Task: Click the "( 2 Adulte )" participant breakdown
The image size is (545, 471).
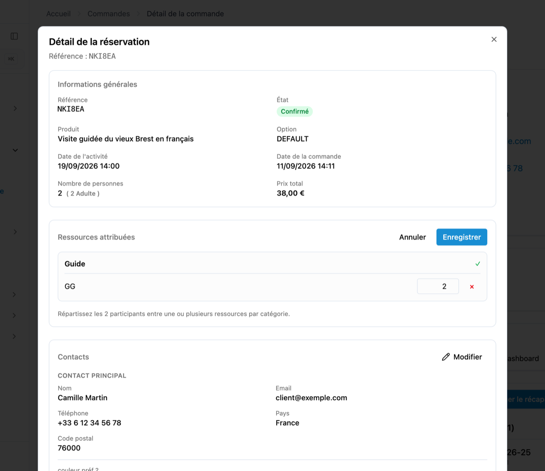Action: coord(83,194)
